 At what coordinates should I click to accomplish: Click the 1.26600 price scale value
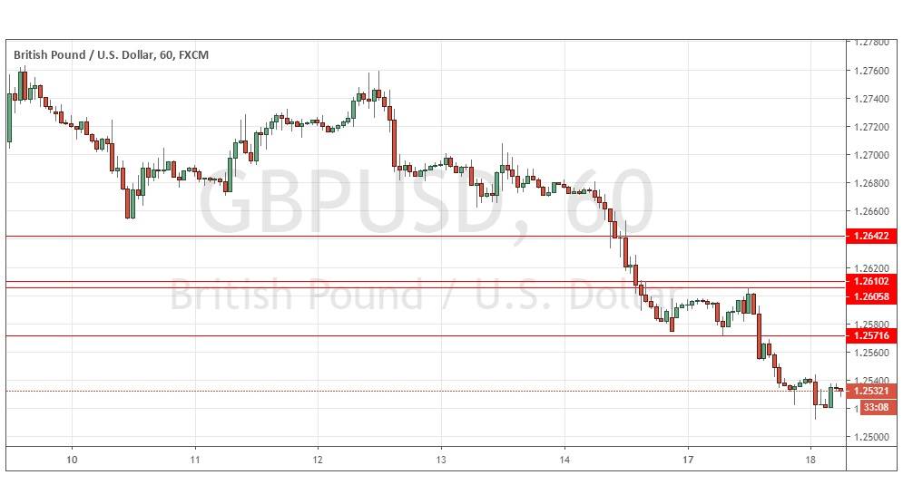[x=872, y=211]
